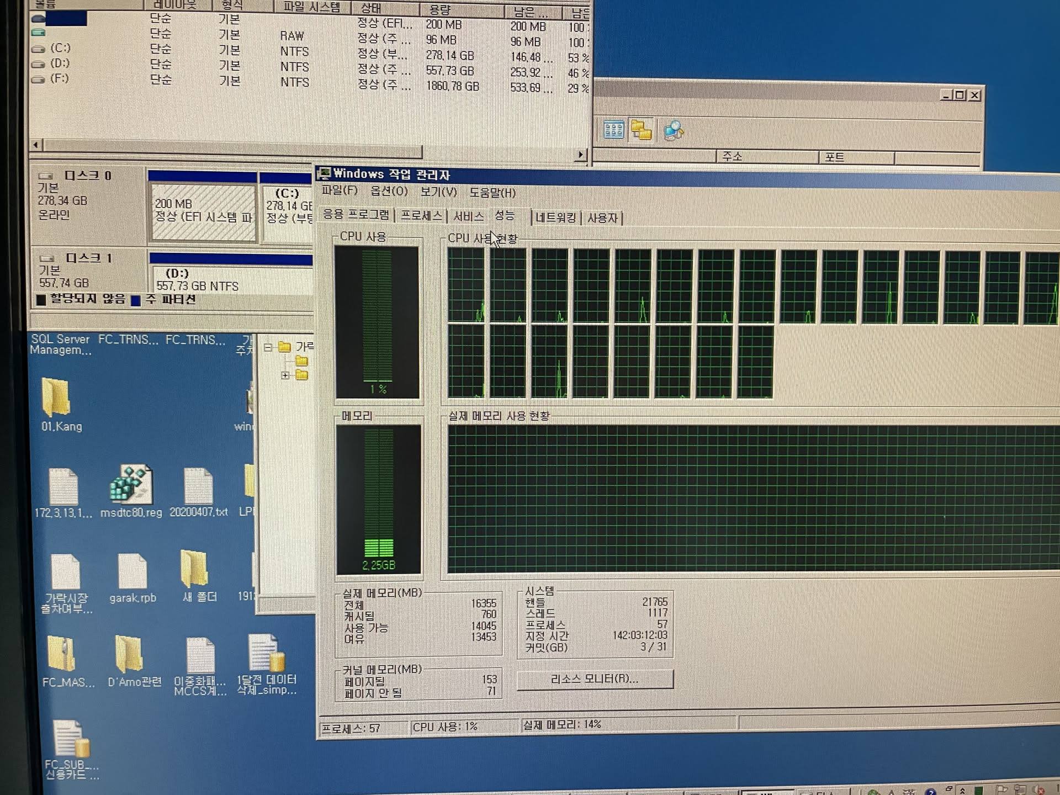
Task: Click the grid view toolbar icon
Action: point(613,130)
